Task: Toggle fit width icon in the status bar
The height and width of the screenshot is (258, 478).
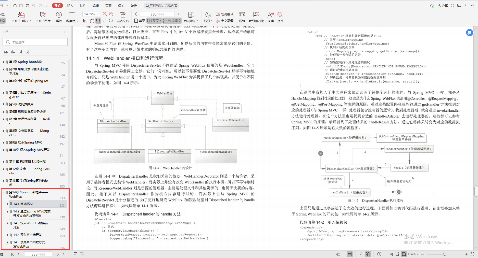Action: [x=404, y=254]
